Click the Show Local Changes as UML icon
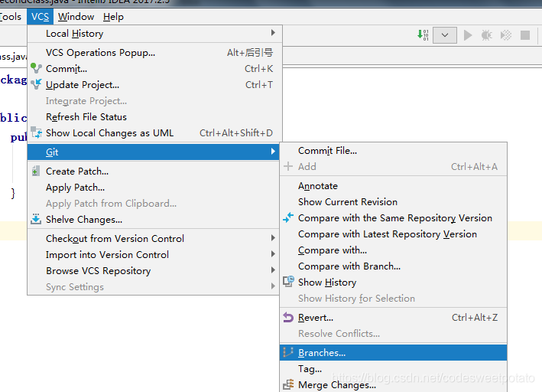 click(x=36, y=132)
